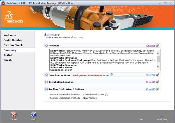Click the pencil icon beside Installation Location CHANGE
Image resolution: width=175 pixels, height=123 pixels.
click(157, 82)
